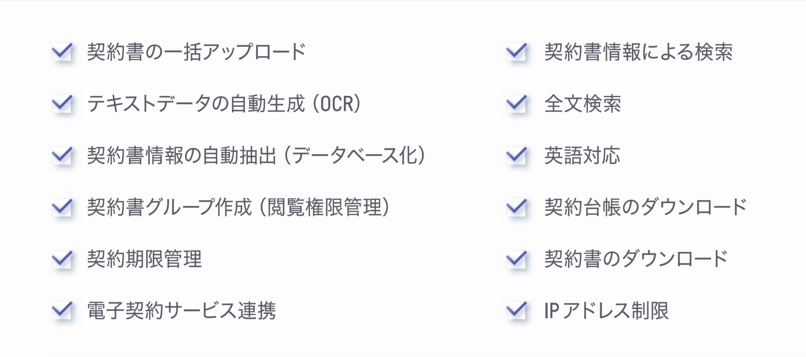Click 契約書情報の自動抽出 (データベース化) text
Viewport: 806px width, 357px height.
coord(256,155)
